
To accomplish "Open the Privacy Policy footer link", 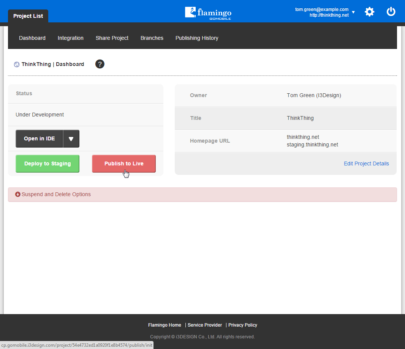I will (x=243, y=325).
